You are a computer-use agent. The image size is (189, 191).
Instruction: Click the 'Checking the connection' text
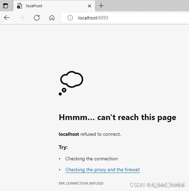pos(91,159)
